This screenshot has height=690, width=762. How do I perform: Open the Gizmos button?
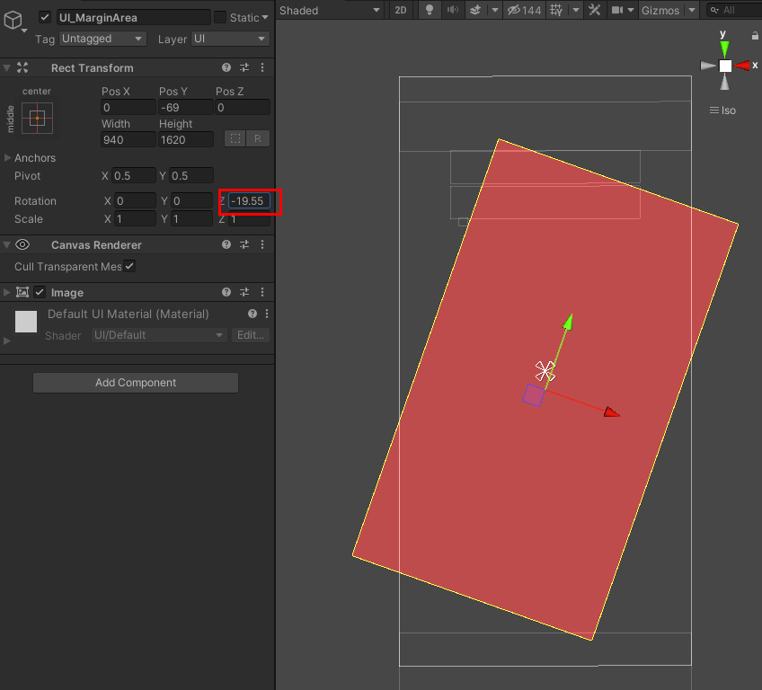[x=660, y=10]
